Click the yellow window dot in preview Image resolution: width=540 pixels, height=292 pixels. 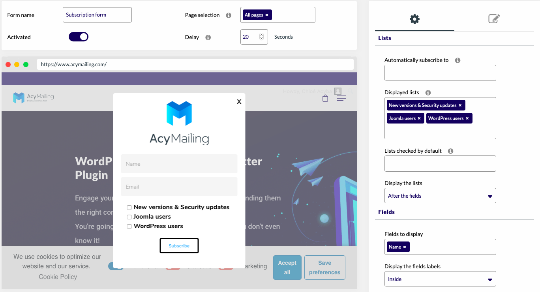click(x=17, y=64)
